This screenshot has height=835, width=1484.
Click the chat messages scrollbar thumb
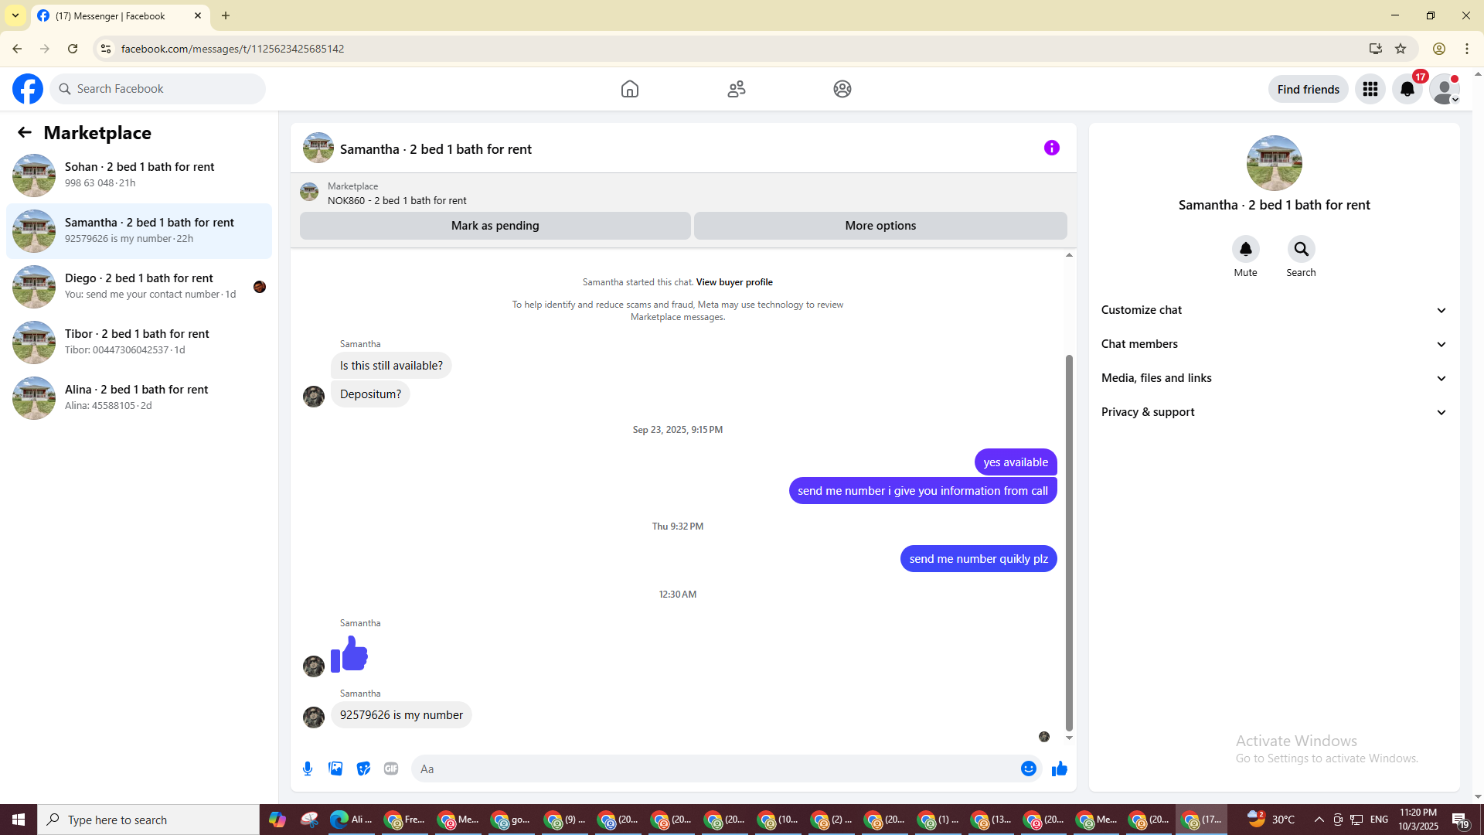coord(1069,543)
